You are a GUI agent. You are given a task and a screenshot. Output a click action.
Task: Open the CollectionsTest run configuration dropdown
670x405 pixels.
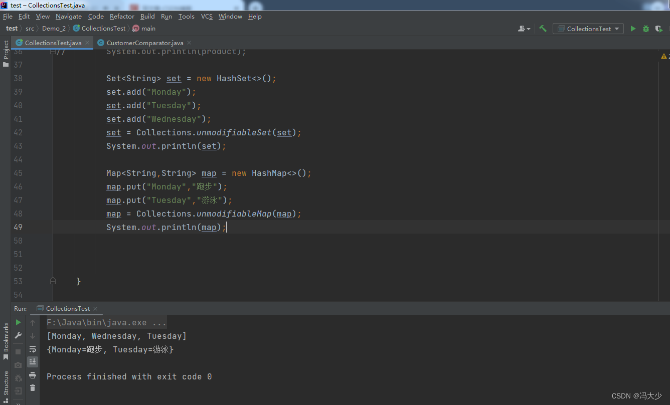pyautogui.click(x=588, y=29)
